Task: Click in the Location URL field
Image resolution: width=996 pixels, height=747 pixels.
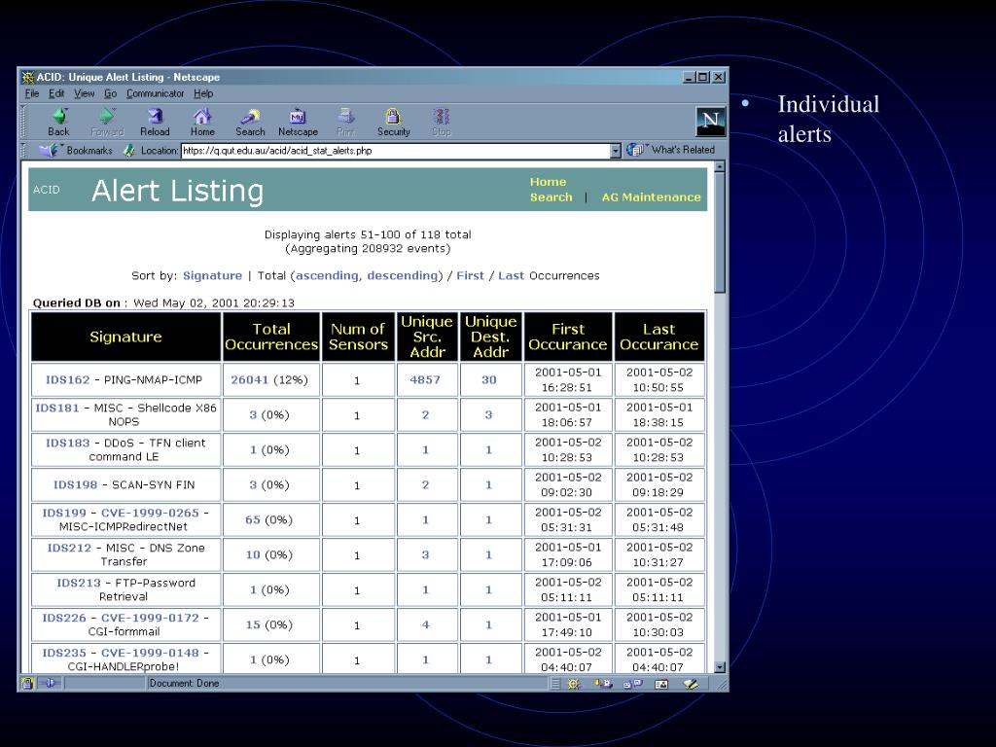Action: (389, 151)
